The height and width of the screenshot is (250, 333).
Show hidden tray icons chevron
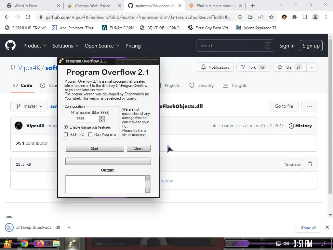click(x=270, y=243)
